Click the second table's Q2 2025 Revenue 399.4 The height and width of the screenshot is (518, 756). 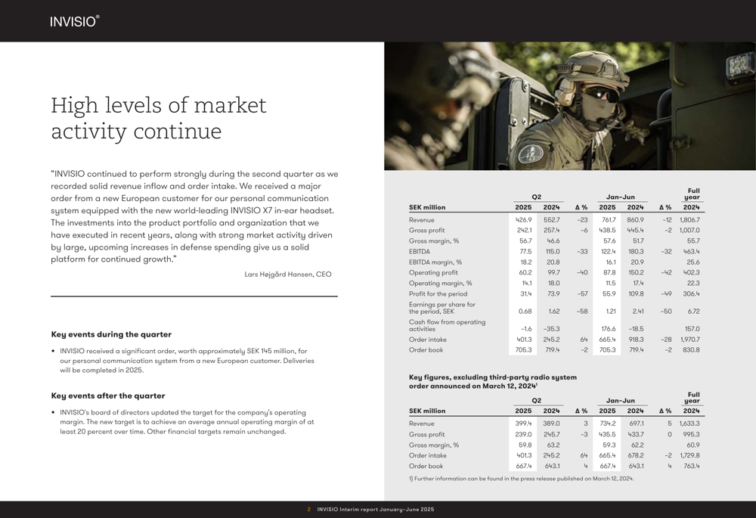(523, 423)
